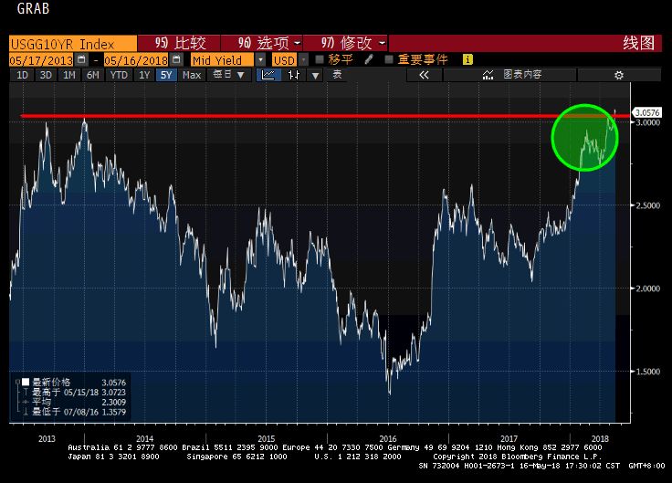
Task: Select the YTD time range
Action: point(119,75)
